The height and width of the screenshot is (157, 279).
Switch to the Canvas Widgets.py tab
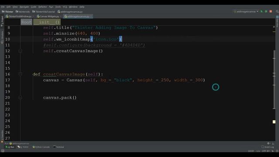click(48, 17)
